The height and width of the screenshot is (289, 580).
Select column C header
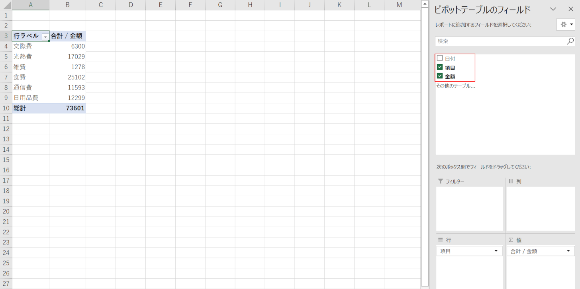(x=101, y=5)
